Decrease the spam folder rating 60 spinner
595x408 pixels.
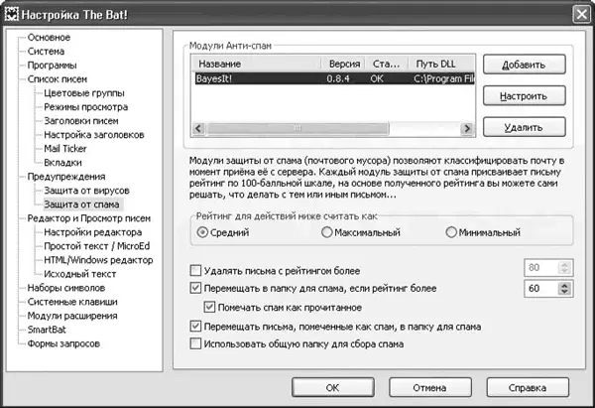coord(564,292)
